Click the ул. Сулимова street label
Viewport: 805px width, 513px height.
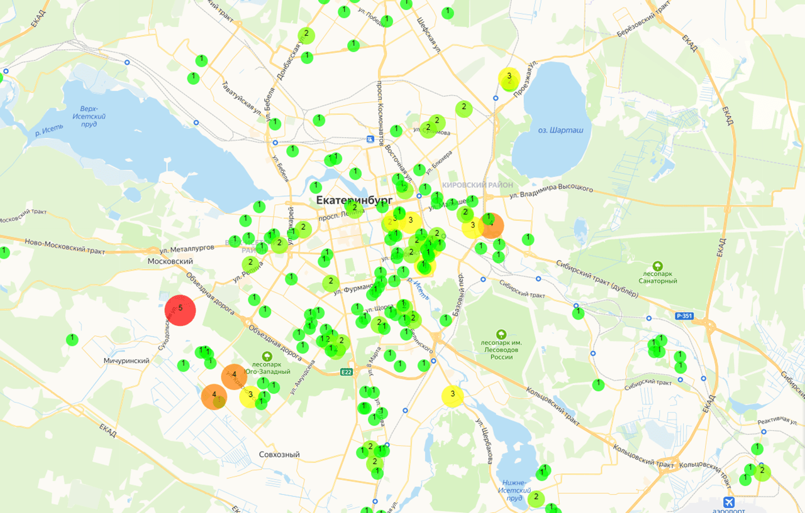(x=432, y=132)
